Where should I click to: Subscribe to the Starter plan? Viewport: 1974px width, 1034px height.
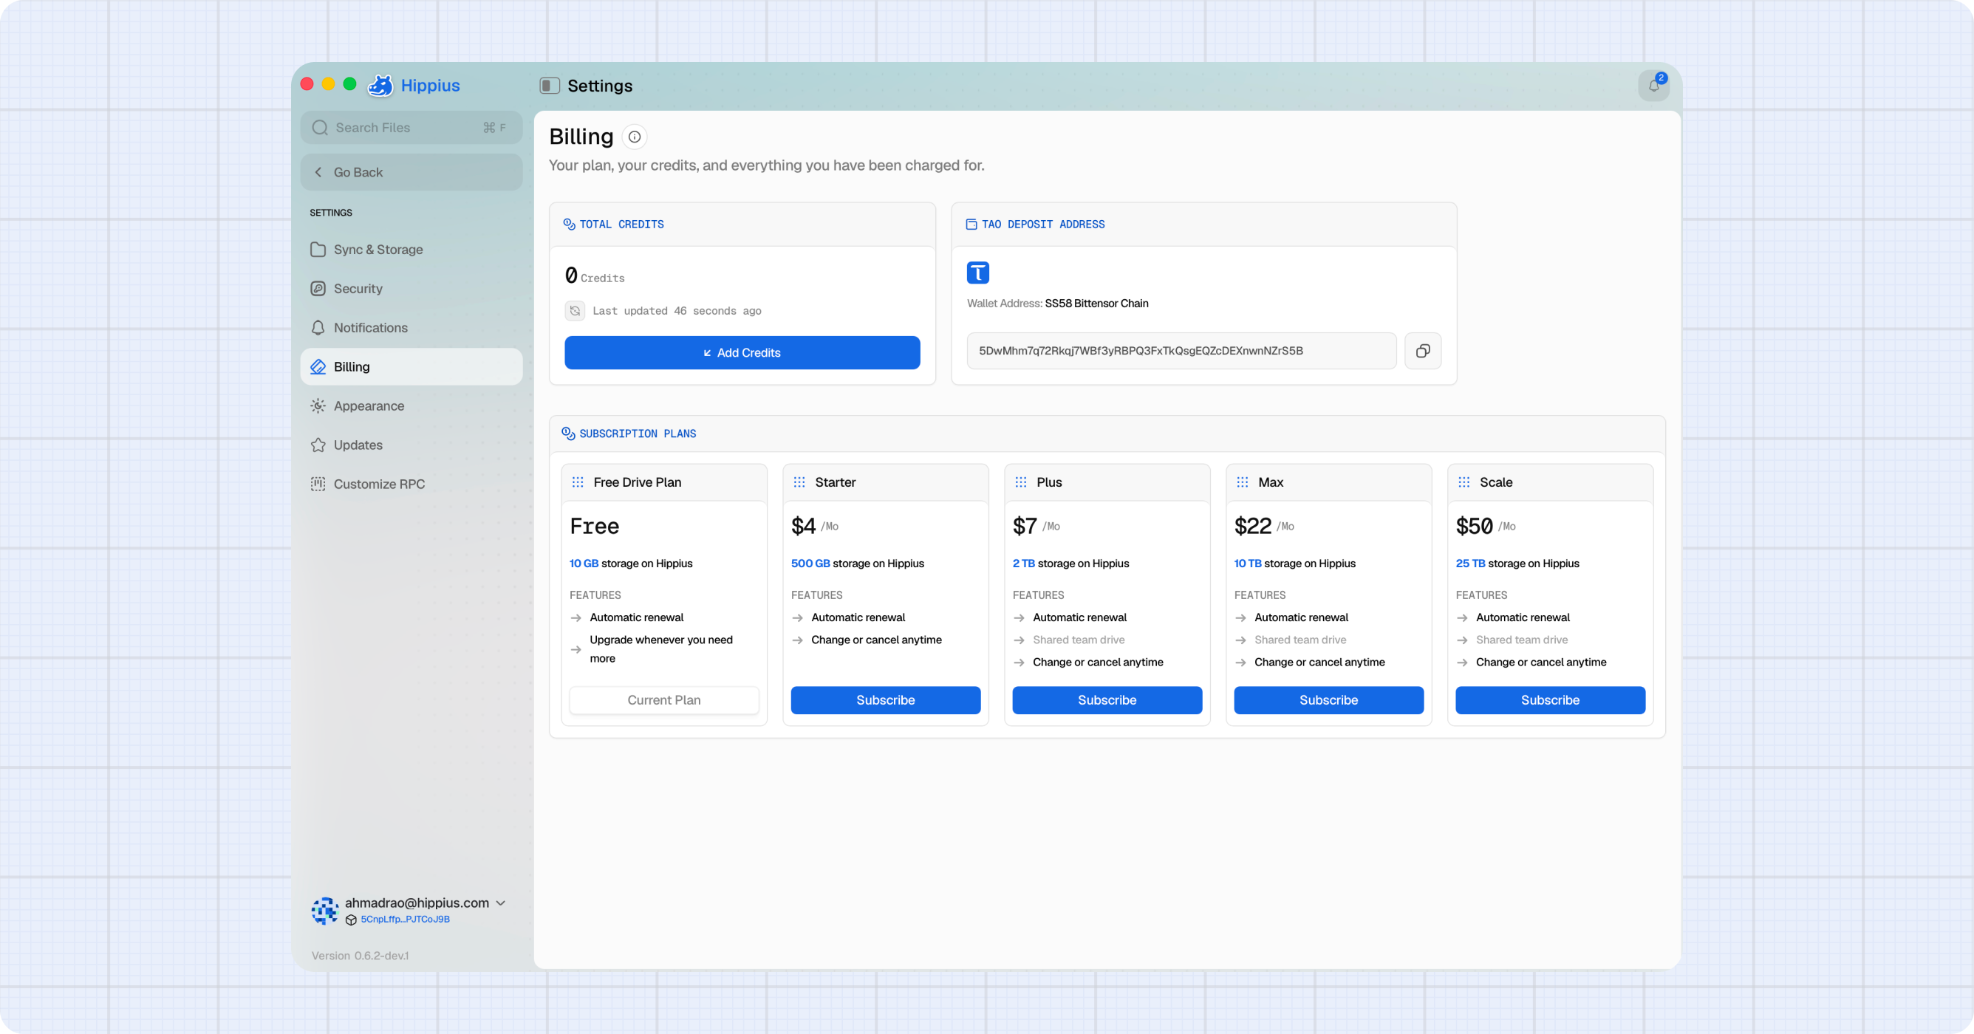[x=886, y=700]
